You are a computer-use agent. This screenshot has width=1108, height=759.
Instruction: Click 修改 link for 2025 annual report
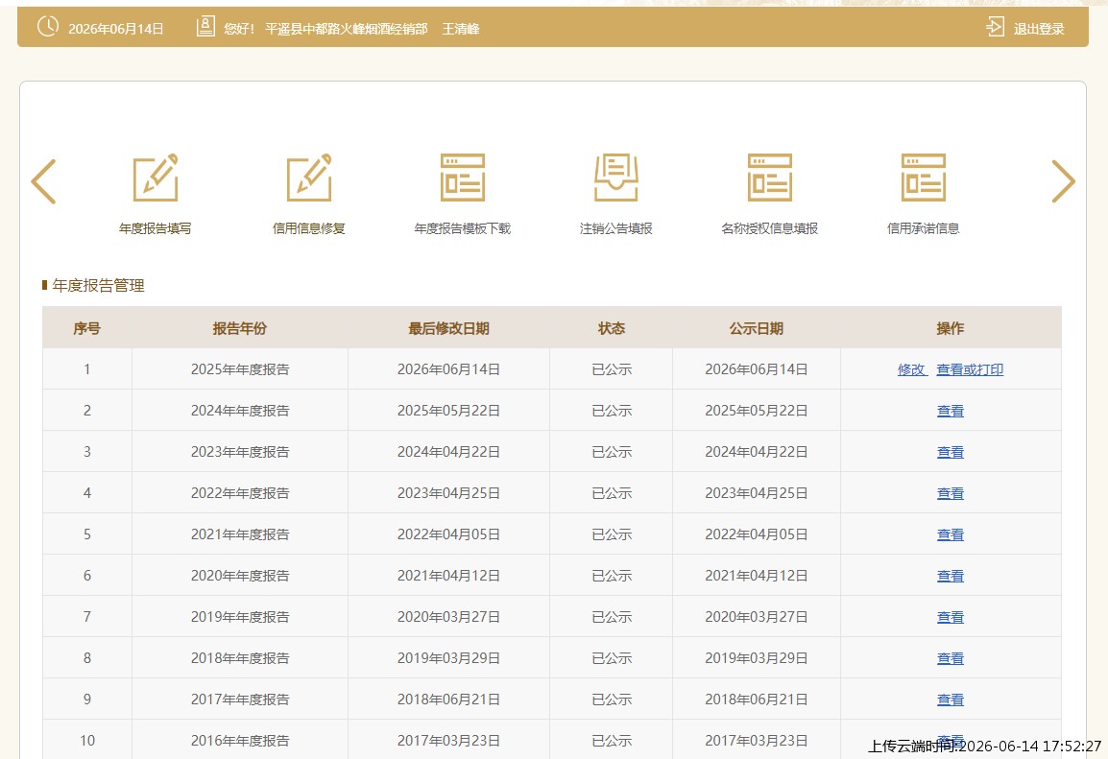coord(911,369)
